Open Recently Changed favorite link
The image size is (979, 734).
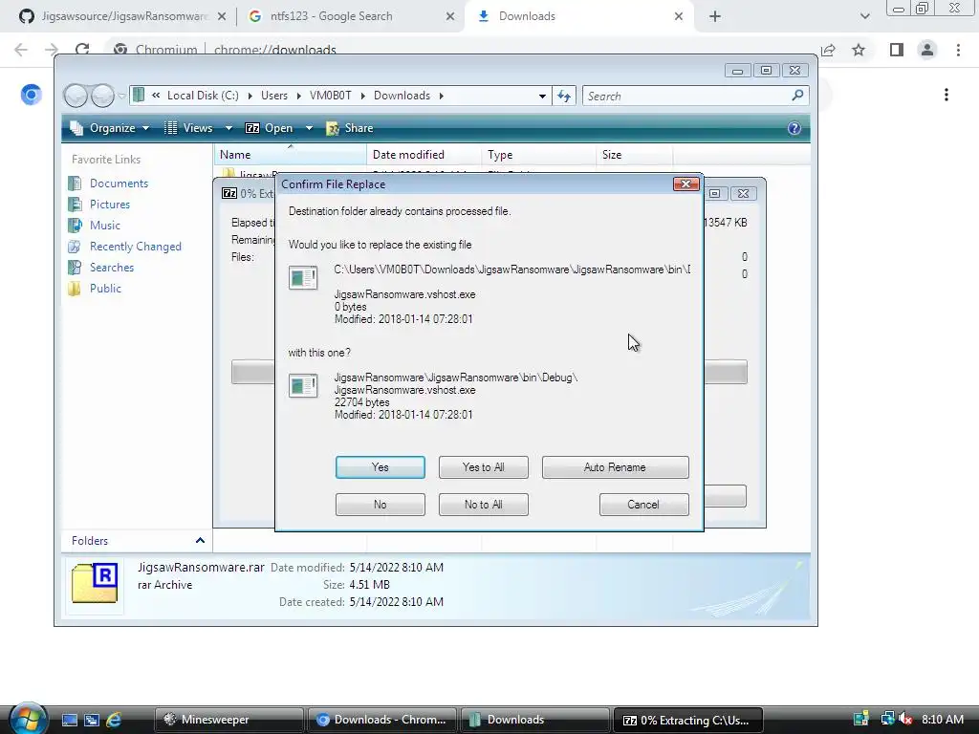(136, 247)
